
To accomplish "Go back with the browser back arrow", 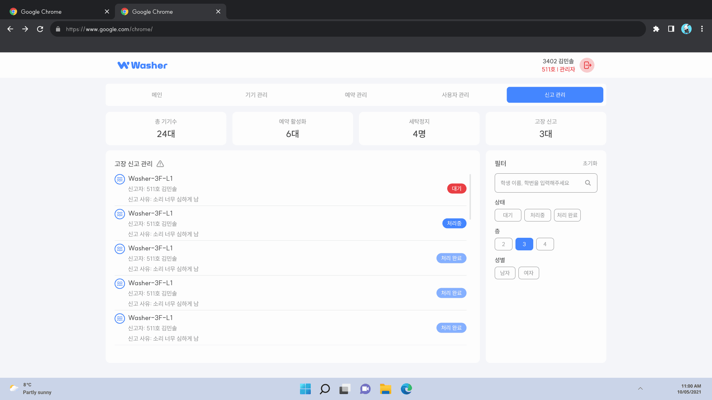I will tap(10, 29).
